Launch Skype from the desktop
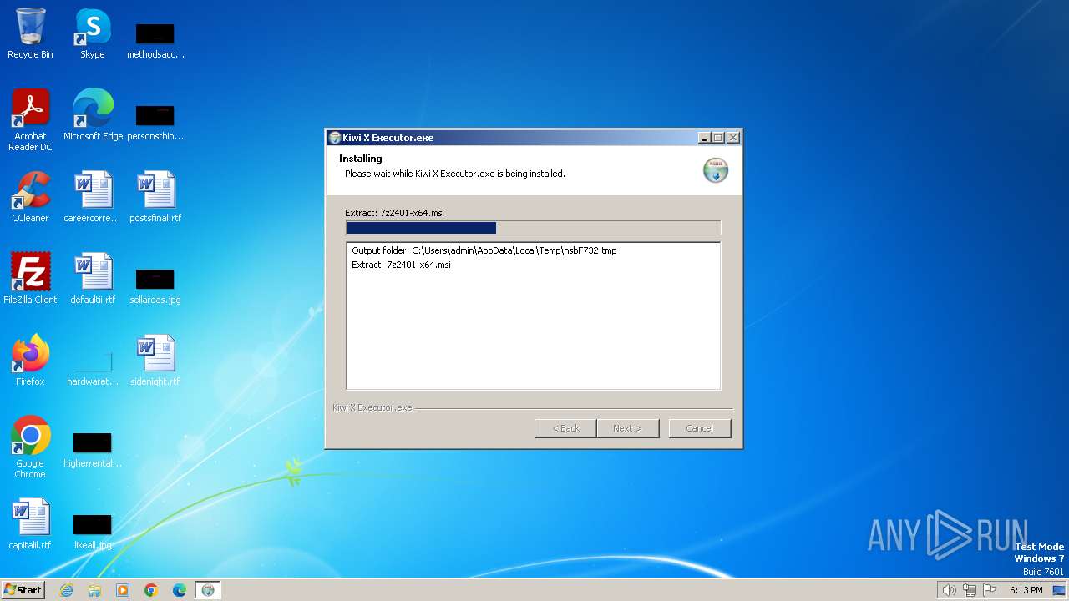 pyautogui.click(x=92, y=33)
